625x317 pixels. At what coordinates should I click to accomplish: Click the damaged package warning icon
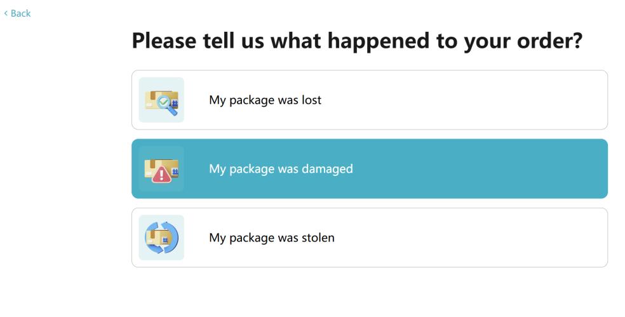pos(161,169)
